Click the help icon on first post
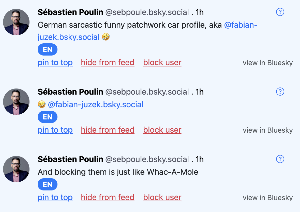 click(280, 12)
